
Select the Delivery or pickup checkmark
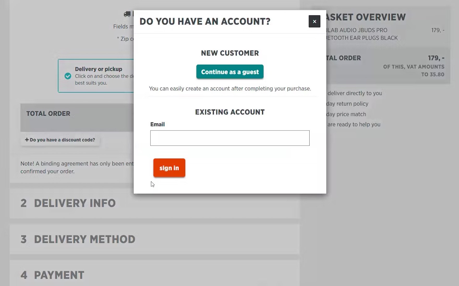68,76
